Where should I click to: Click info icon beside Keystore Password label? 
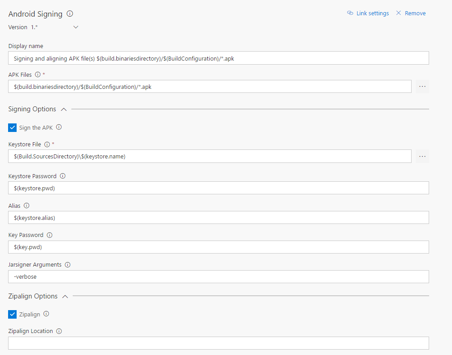click(x=62, y=176)
